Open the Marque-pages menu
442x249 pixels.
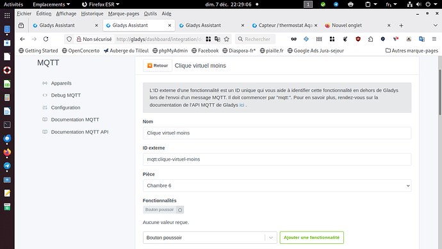coord(124,13)
